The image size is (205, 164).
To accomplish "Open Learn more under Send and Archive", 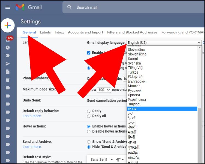I will [x=32, y=147].
